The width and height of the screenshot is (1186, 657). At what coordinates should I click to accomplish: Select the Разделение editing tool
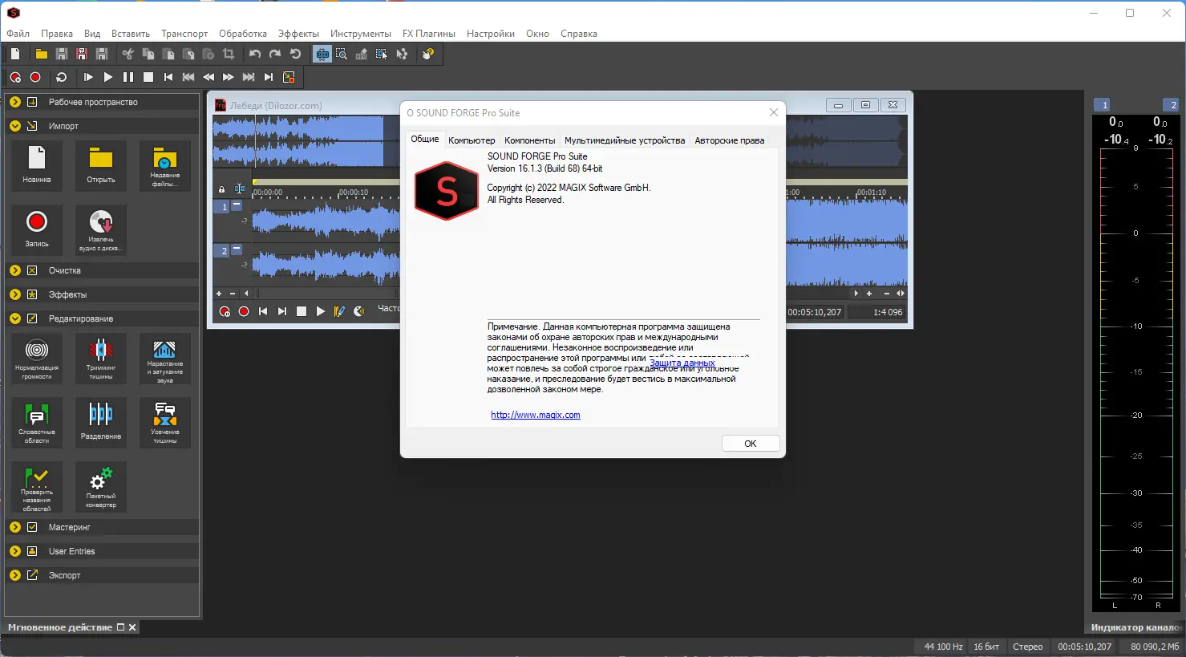pyautogui.click(x=100, y=423)
